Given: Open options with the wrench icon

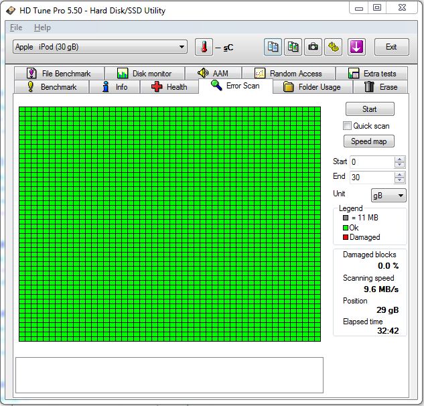Looking at the screenshot, I should [334, 47].
